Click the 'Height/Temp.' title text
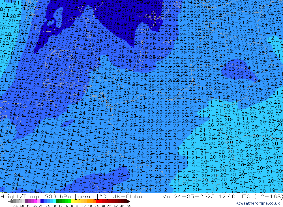 tap(20, 197)
